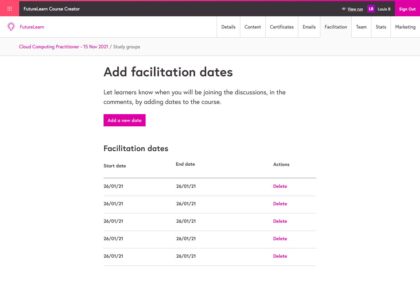Click the eye icon beside View run

(344, 9)
